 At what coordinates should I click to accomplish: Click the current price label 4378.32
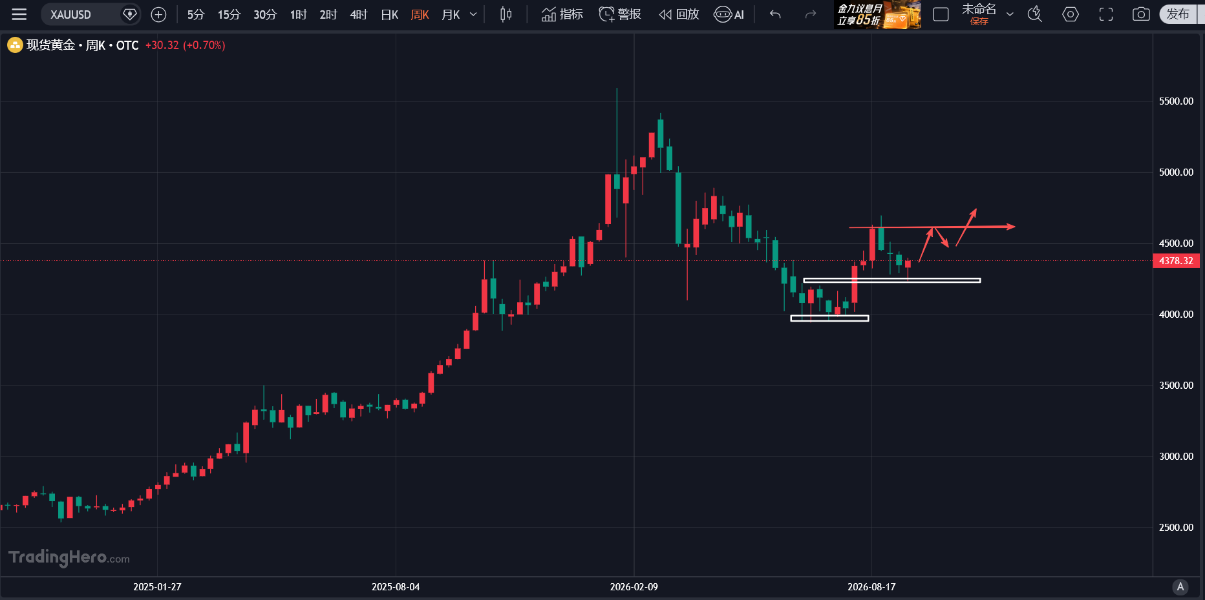pyautogui.click(x=1176, y=261)
